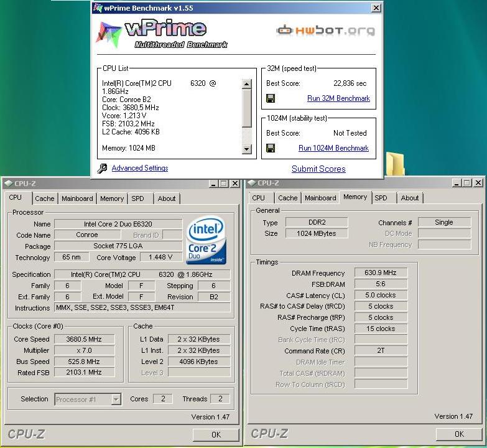The image size is (487, 448).
Task: Click OK in right CPU-Z window
Action: (460, 434)
